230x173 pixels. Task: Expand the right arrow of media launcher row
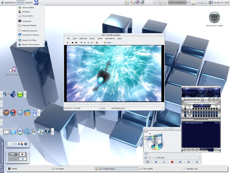[x=53, y=131]
